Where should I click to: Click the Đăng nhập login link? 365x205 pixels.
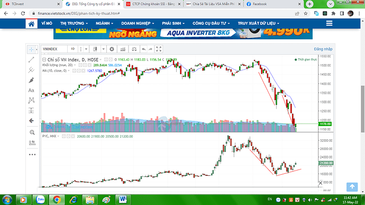323,49
